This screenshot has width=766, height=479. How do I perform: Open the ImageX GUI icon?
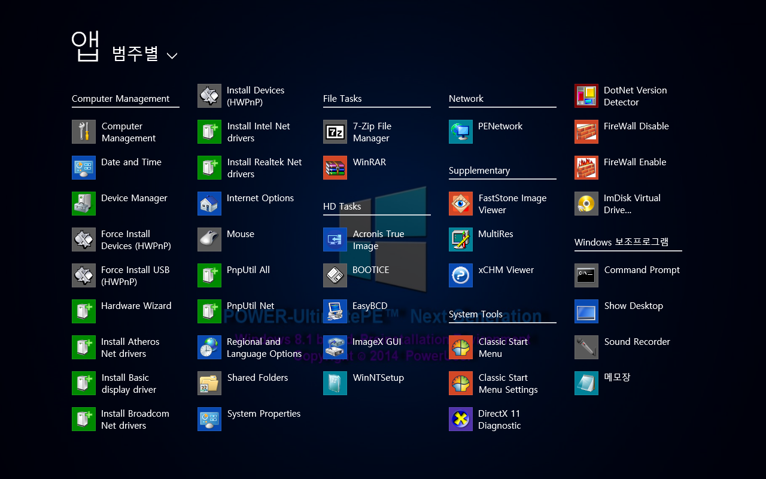point(335,347)
